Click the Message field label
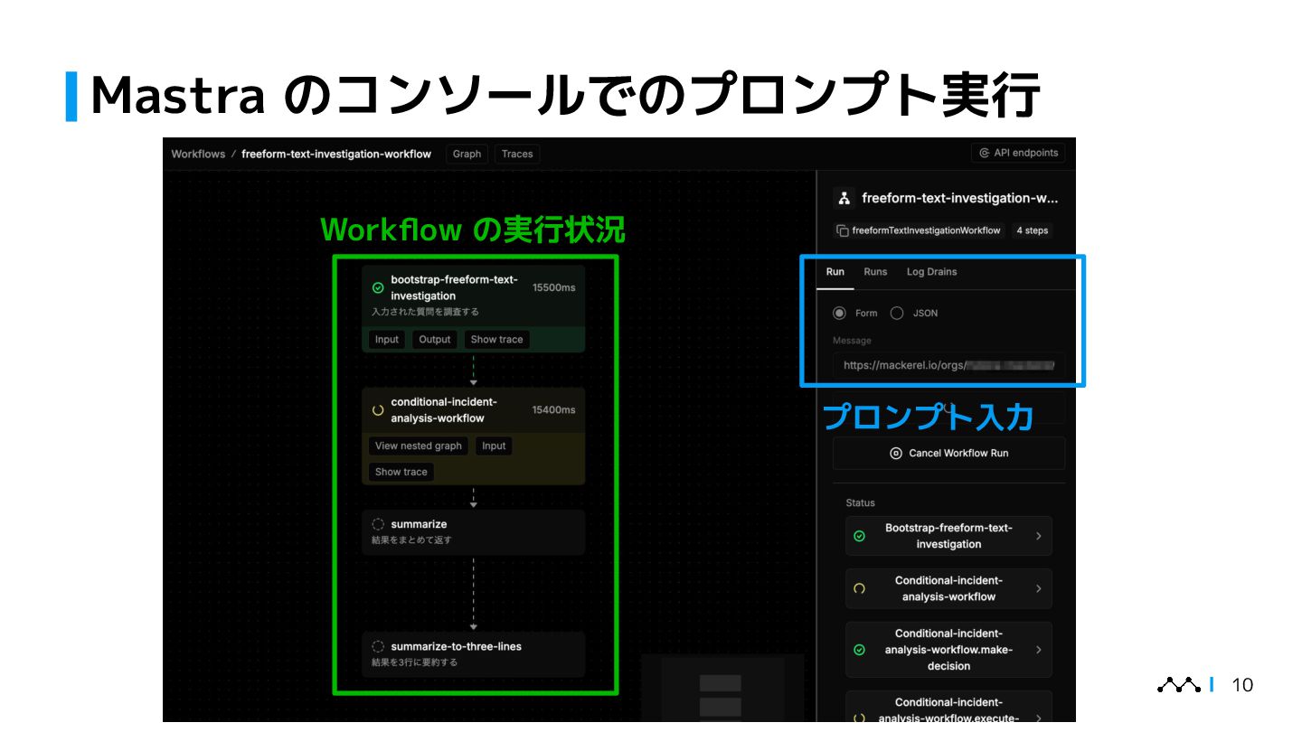 (853, 341)
